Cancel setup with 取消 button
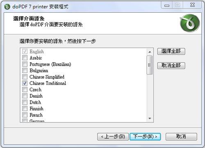The width and height of the screenshot is (205, 148). [x=181, y=137]
